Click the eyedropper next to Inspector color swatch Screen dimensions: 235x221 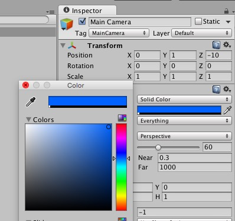[x=227, y=110]
